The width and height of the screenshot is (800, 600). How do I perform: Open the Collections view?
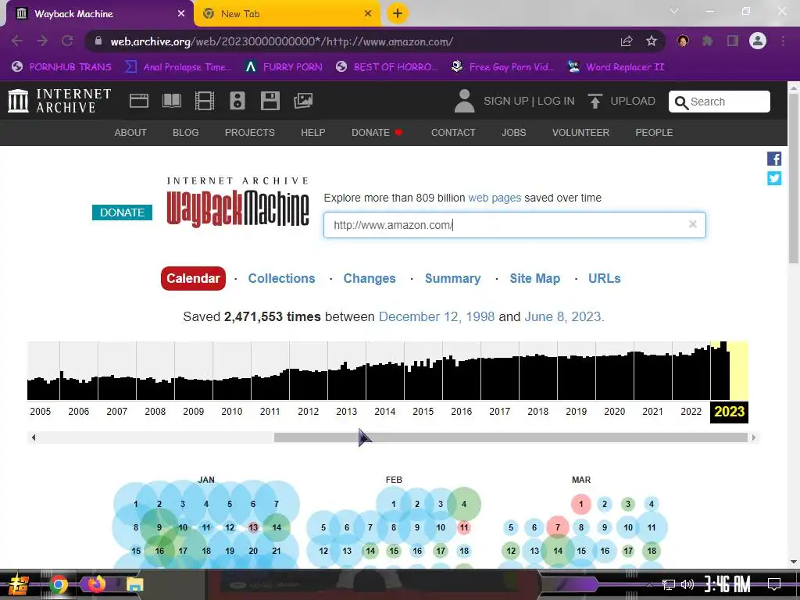pos(281,278)
